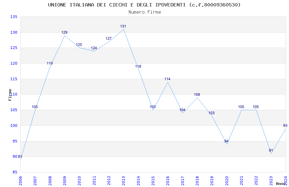289x187 pixels.
Task: Click the data label 114 at 2016
Action: point(167,79)
